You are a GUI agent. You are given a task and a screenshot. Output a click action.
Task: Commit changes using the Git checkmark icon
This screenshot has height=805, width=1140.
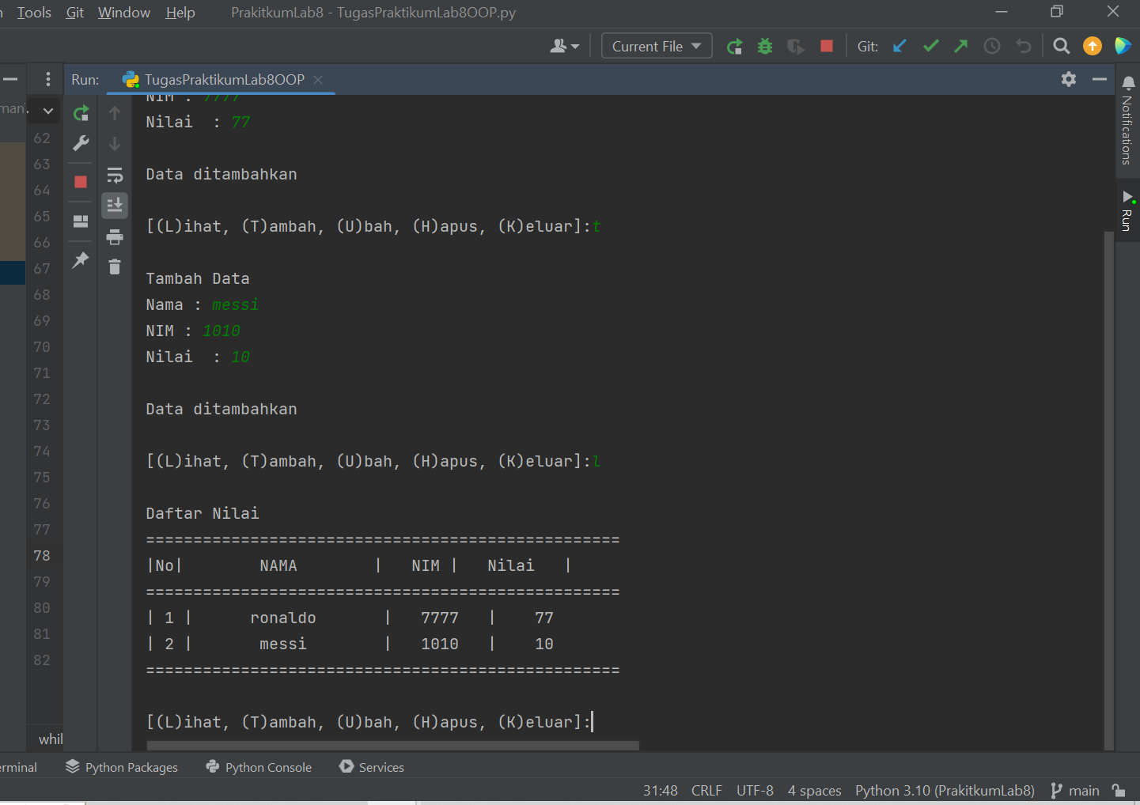pos(930,45)
